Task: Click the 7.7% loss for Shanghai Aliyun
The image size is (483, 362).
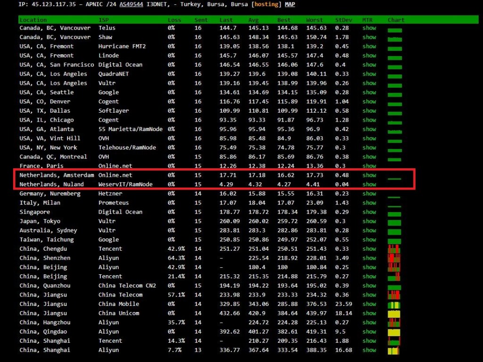Action: tap(175, 350)
